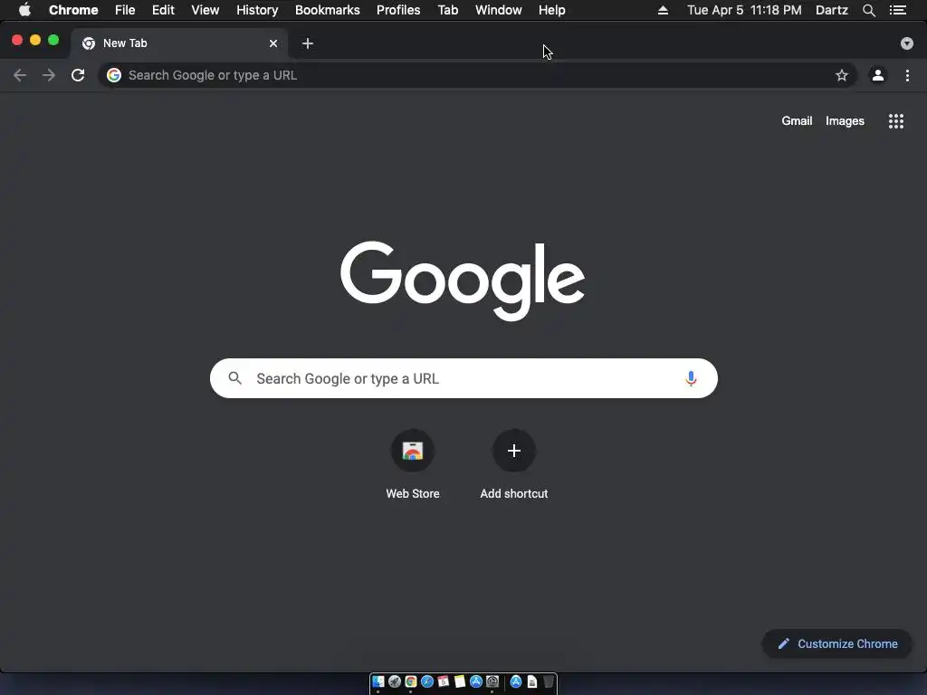Go back using the back arrow

(x=20, y=75)
